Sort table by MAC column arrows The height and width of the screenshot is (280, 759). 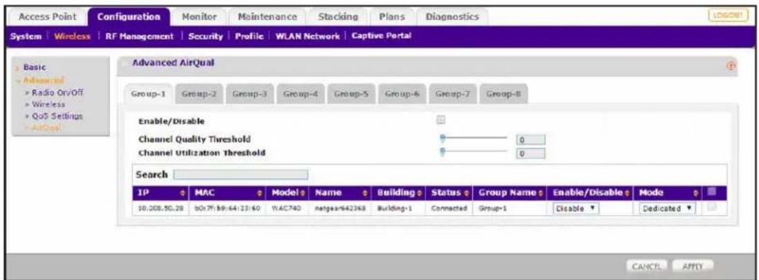click(x=260, y=194)
